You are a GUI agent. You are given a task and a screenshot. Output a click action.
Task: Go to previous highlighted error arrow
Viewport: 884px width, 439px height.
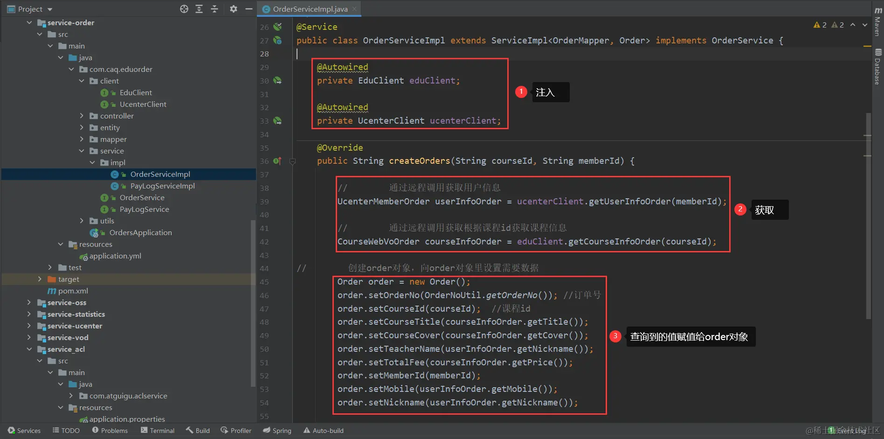pos(853,25)
